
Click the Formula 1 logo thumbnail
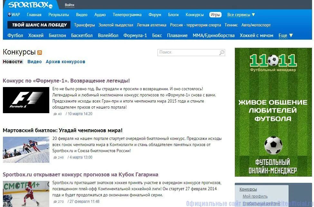coord(26,100)
